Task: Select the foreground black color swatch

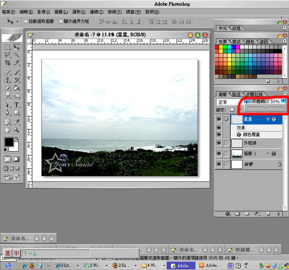Action: [x=9, y=142]
